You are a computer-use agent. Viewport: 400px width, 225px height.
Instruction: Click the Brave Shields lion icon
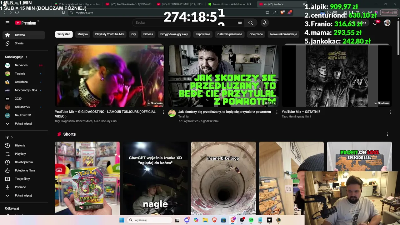point(282,12)
